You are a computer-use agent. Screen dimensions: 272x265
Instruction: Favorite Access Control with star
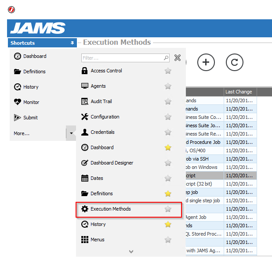pos(168,71)
